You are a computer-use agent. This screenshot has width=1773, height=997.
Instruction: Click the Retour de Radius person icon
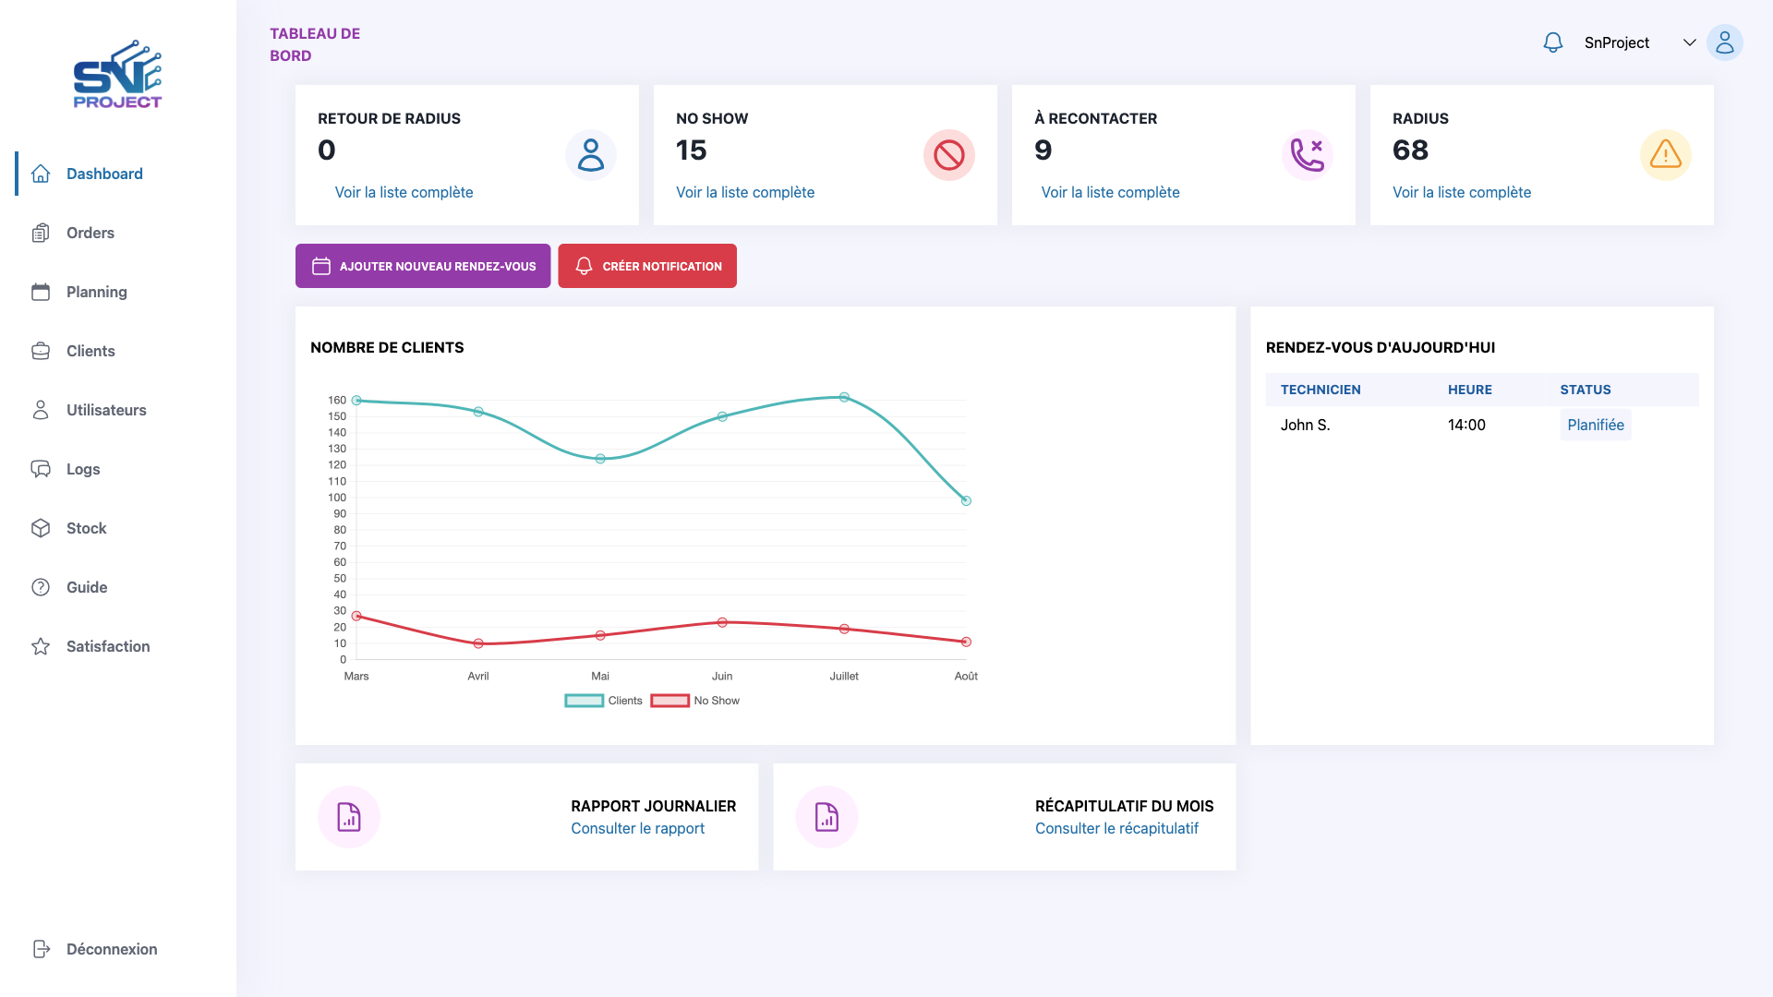pyautogui.click(x=591, y=155)
